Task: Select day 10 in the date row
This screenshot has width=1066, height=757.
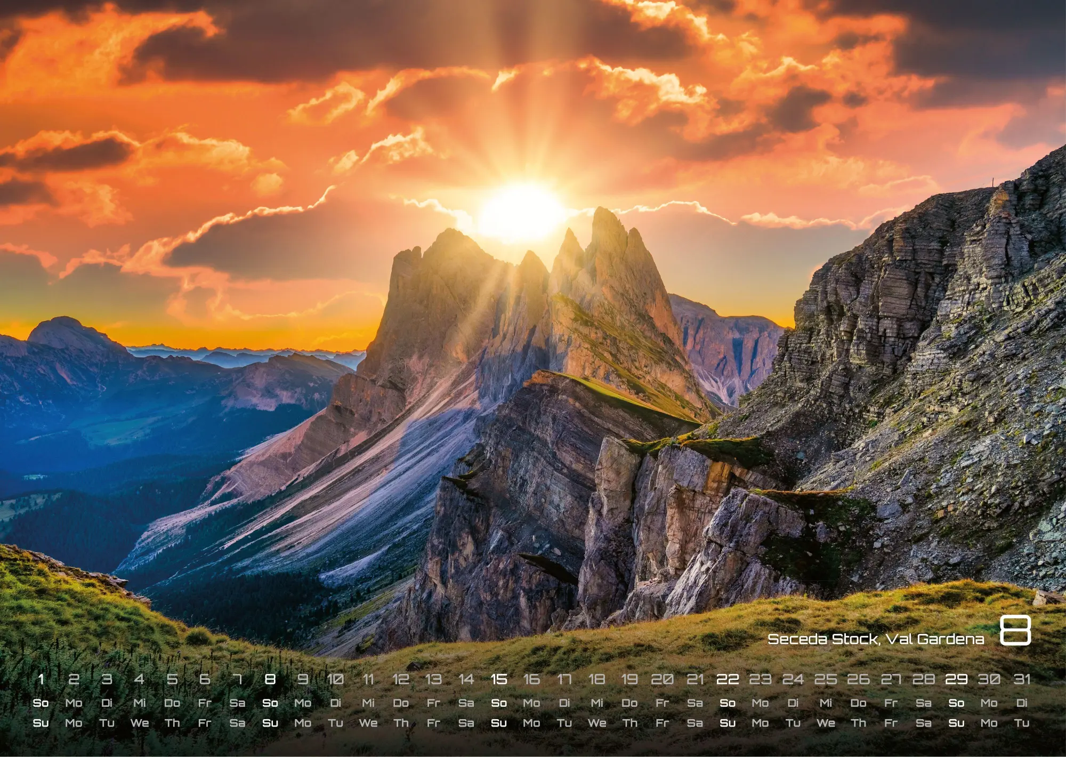Action: pos(335,679)
